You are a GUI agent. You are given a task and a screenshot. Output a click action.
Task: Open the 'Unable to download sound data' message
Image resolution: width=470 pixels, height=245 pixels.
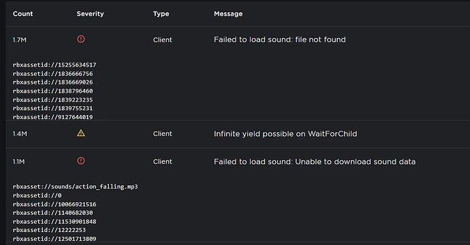coord(315,162)
